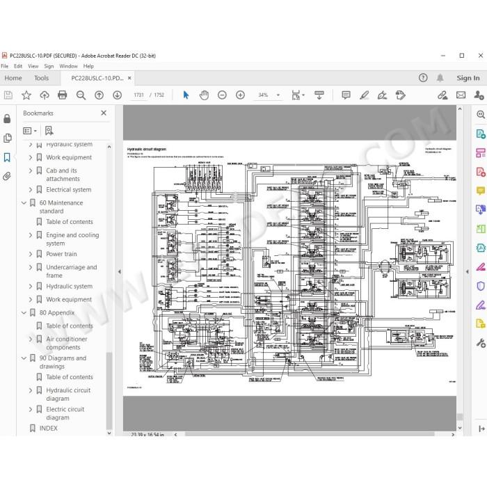
Task: Close the PC228USLC-10.PDF document tab
Action: click(129, 78)
